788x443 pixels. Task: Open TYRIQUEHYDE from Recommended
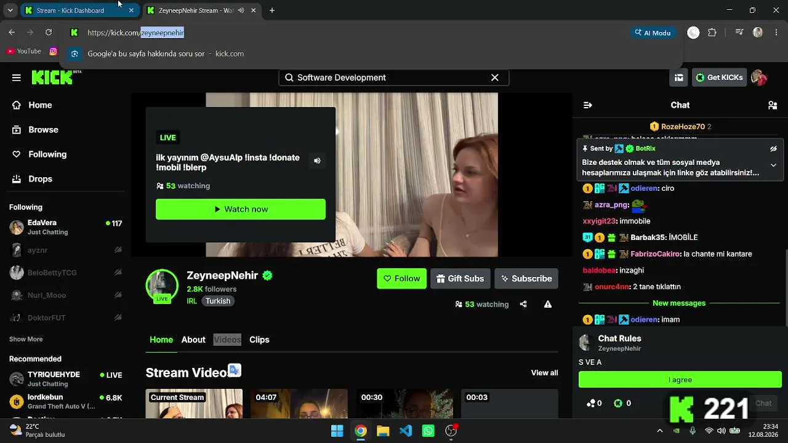[x=65, y=379]
